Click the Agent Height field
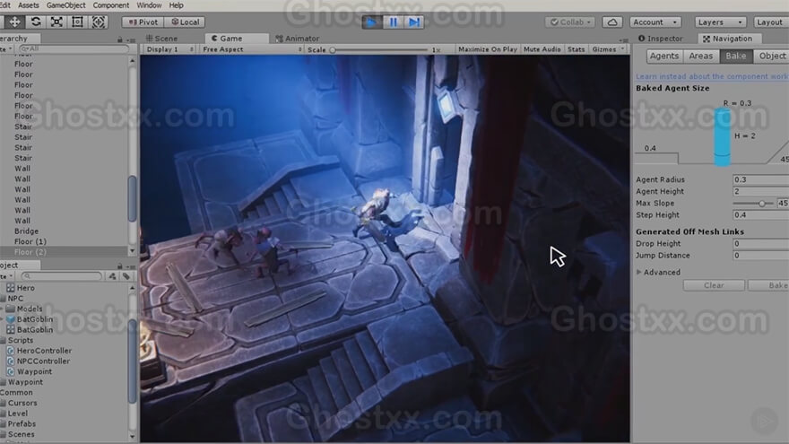789x444 pixels. pyautogui.click(x=760, y=191)
